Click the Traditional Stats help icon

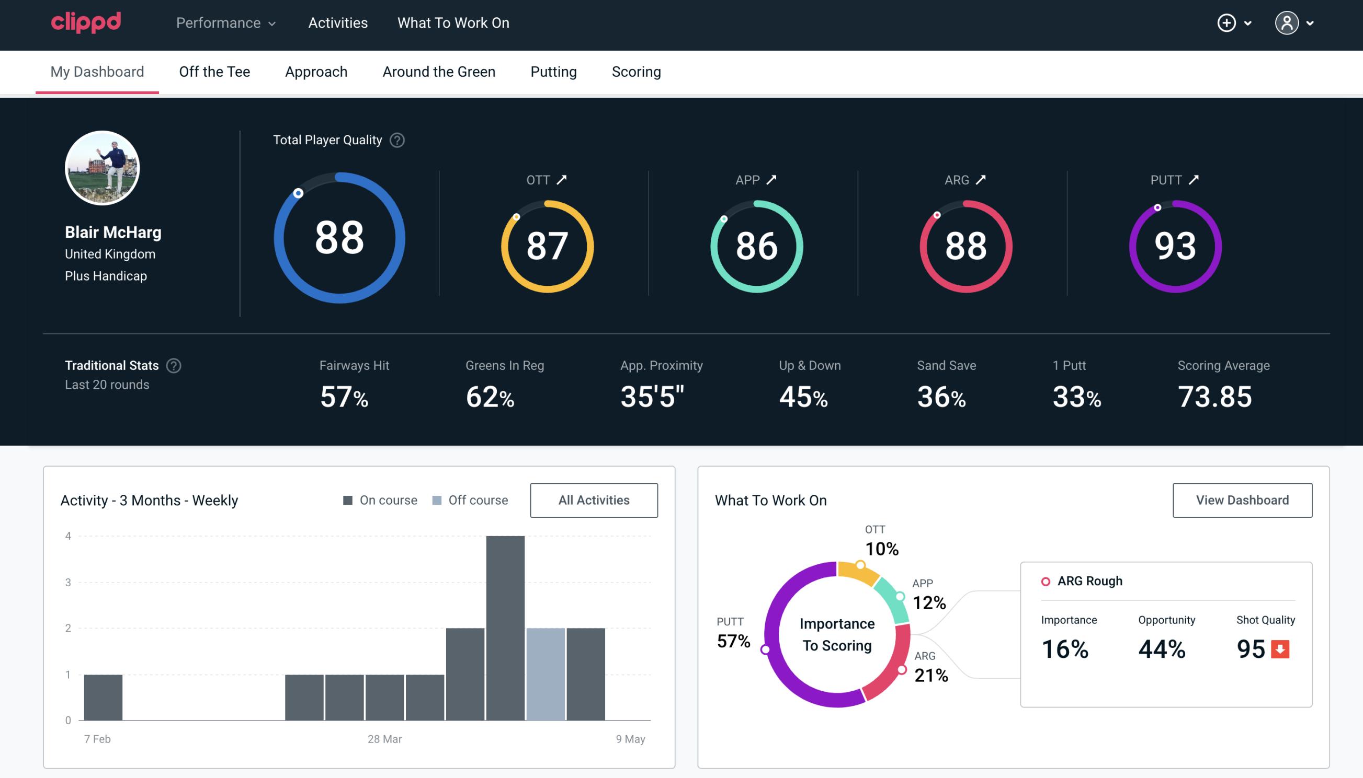click(172, 365)
